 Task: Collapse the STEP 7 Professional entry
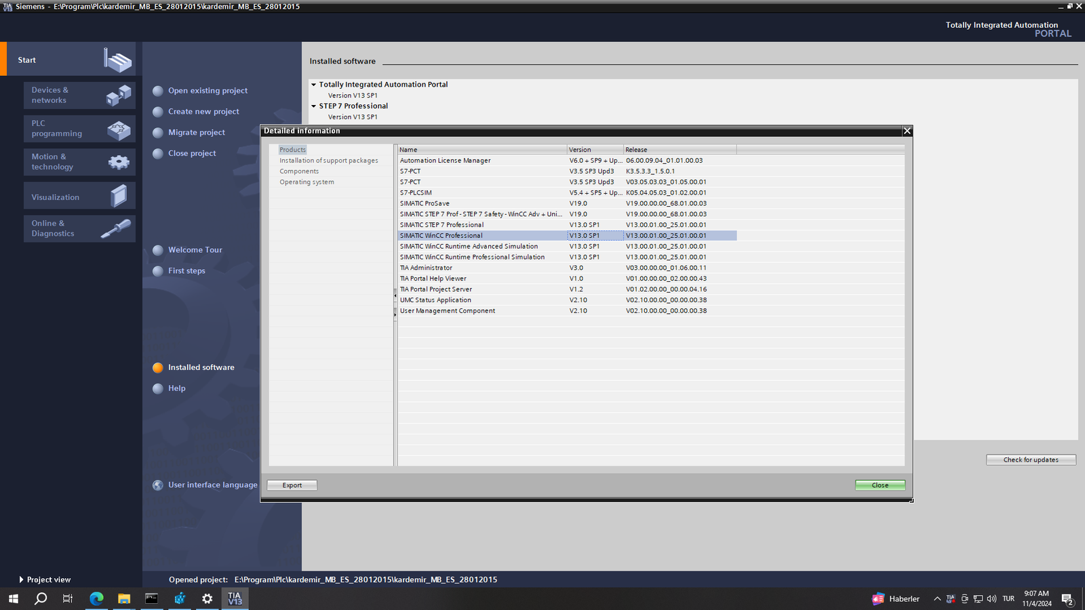[313, 106]
